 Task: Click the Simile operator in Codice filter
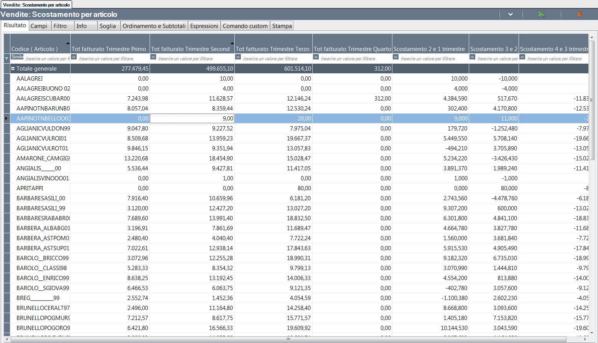tap(17, 57)
